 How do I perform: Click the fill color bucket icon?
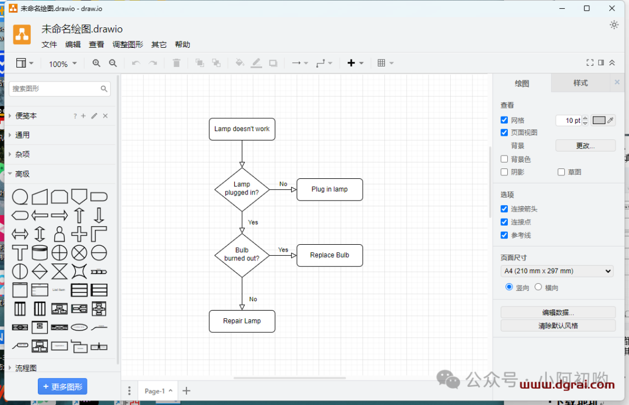click(x=239, y=64)
